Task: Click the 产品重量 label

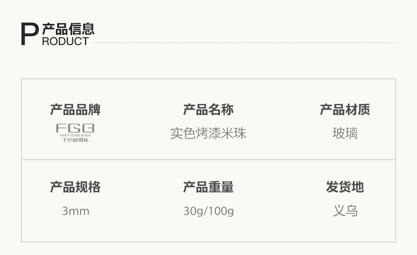Action: point(208,187)
